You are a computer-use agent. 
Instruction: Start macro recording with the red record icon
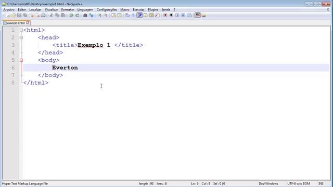click(x=165, y=15)
